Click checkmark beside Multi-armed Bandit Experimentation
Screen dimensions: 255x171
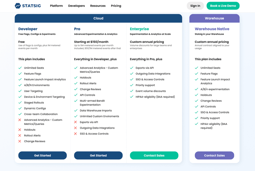(x=76, y=101)
